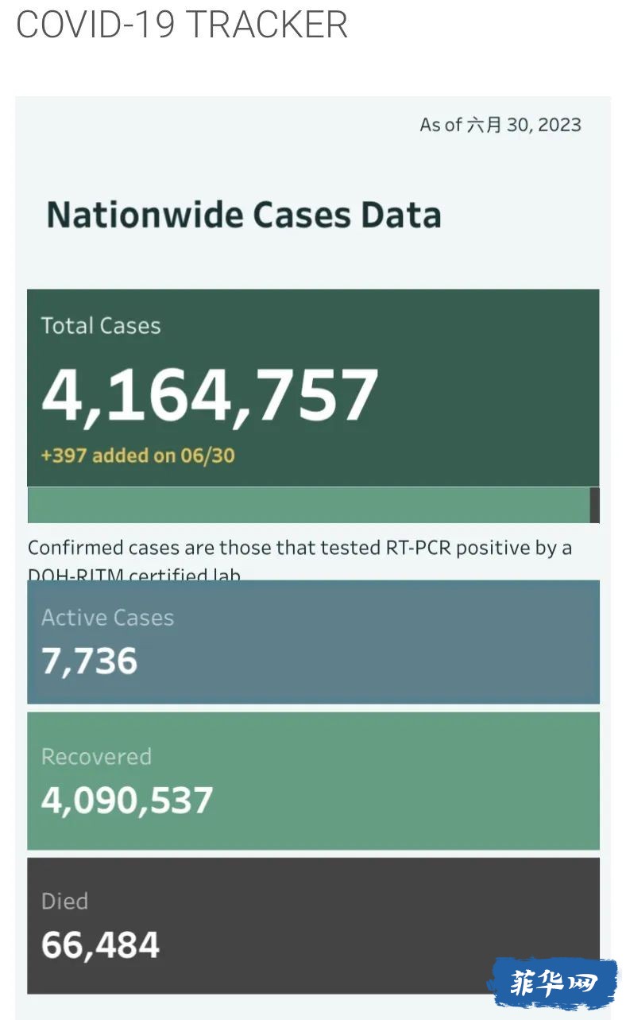The height and width of the screenshot is (1020, 626).
Task: Click the 4,164,757 total cases figure
Action: (x=210, y=395)
